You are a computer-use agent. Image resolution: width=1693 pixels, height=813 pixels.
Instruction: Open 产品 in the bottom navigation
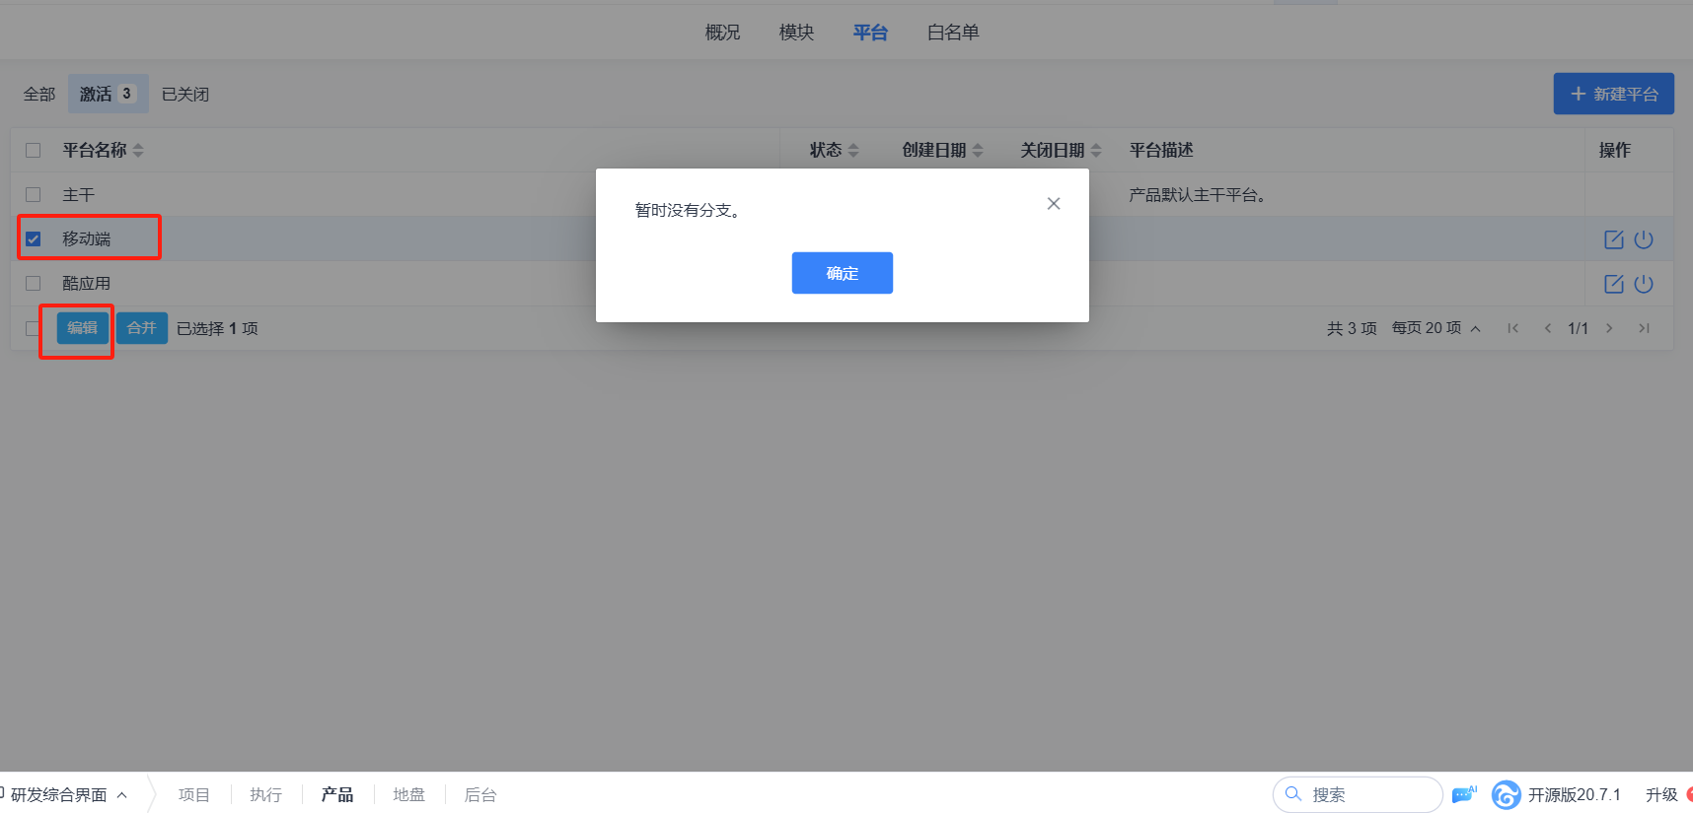coord(337,794)
